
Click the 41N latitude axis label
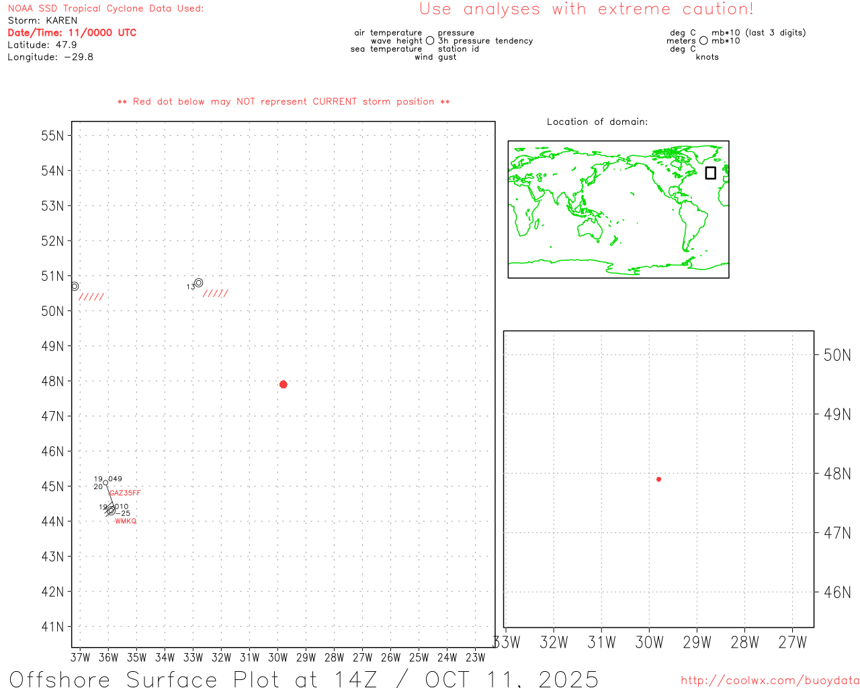coord(52,627)
